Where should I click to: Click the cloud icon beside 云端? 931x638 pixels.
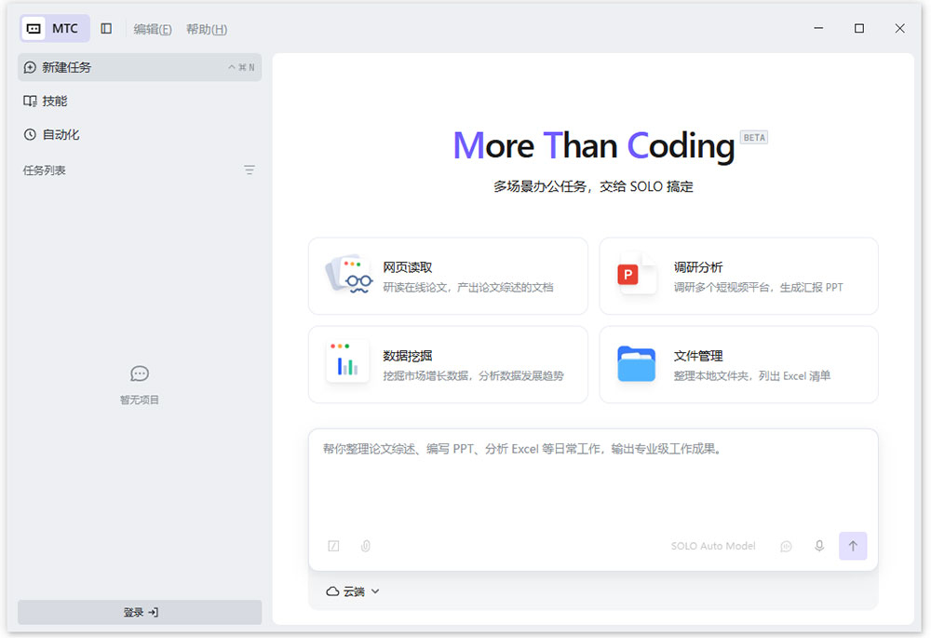coord(333,591)
